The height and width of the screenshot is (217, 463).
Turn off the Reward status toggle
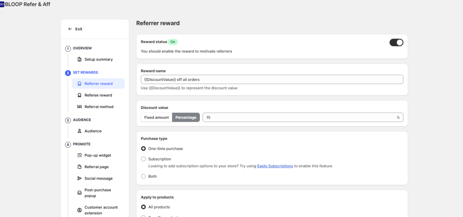click(396, 42)
